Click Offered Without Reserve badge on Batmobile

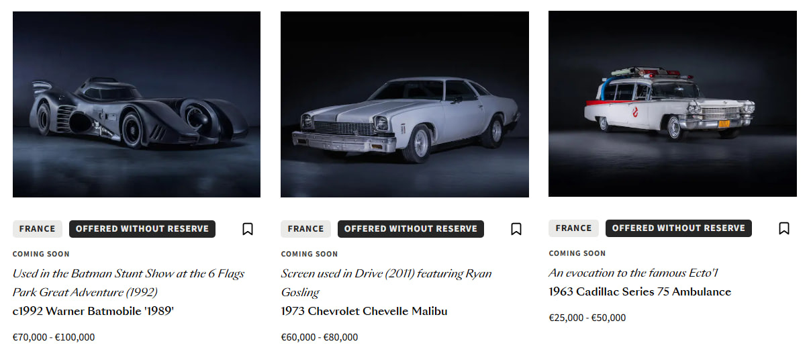(x=142, y=229)
